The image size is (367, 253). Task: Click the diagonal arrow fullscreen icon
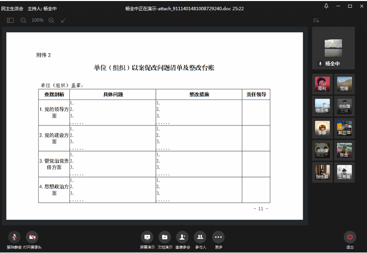click(63, 20)
